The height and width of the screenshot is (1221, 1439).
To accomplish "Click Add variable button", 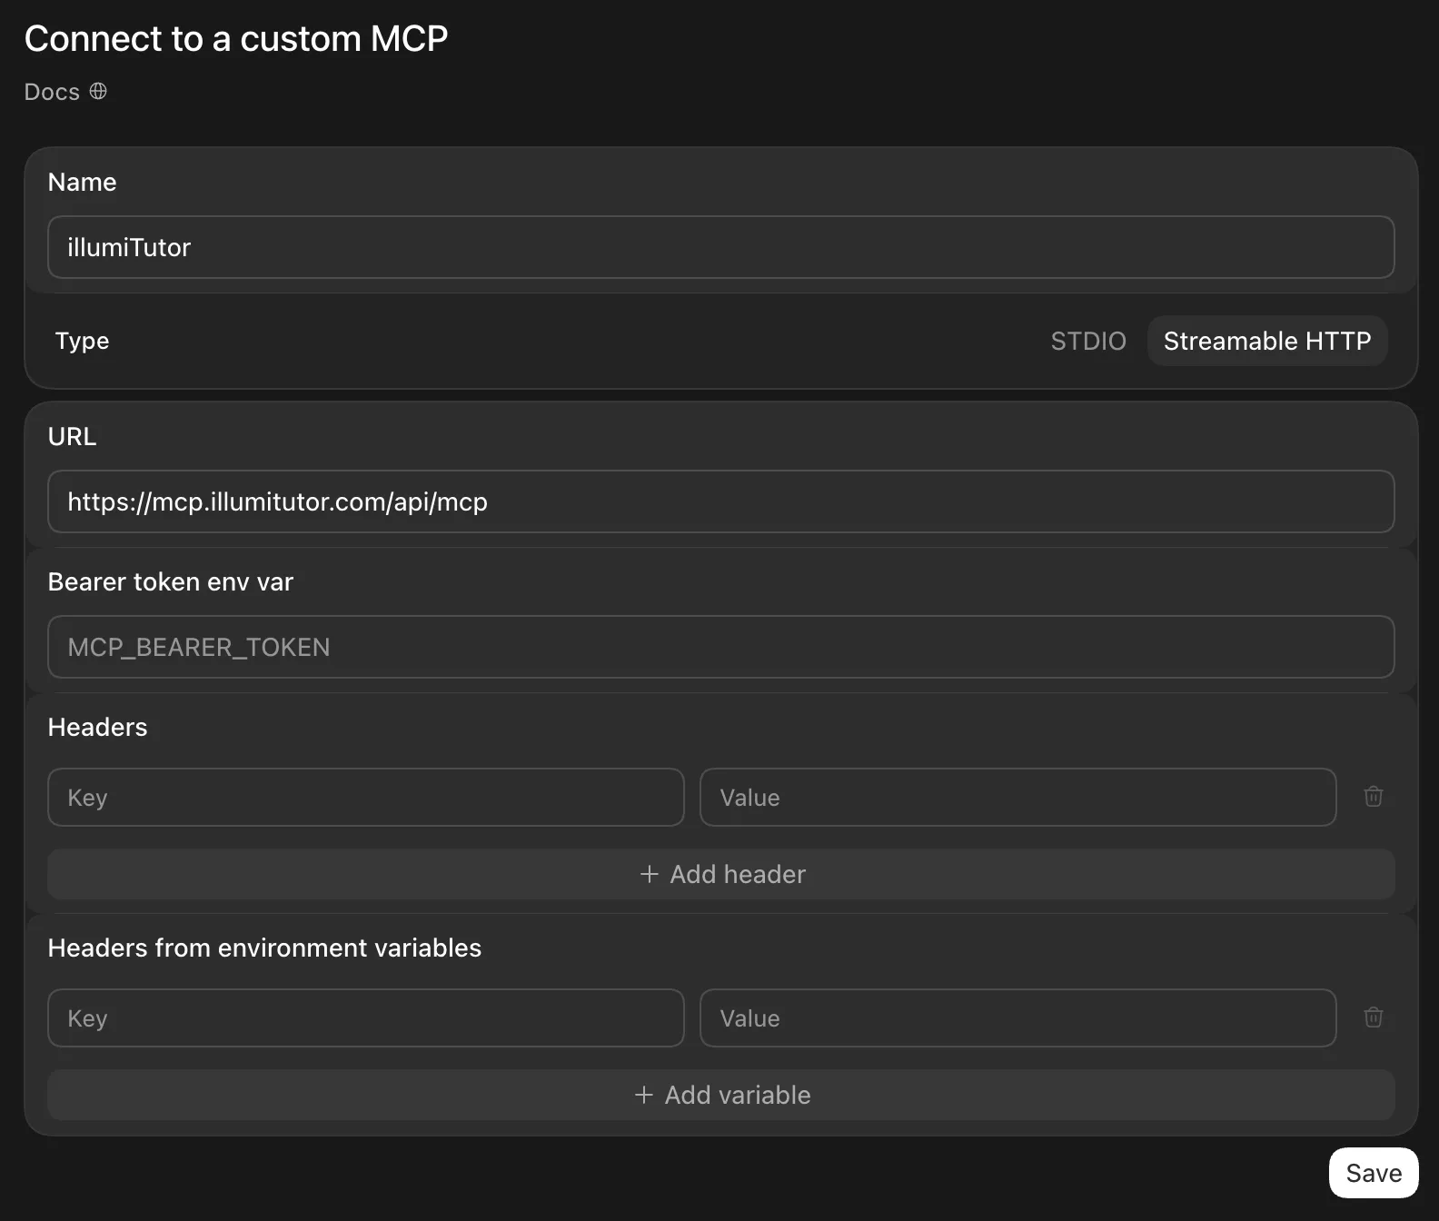I will (721, 1095).
